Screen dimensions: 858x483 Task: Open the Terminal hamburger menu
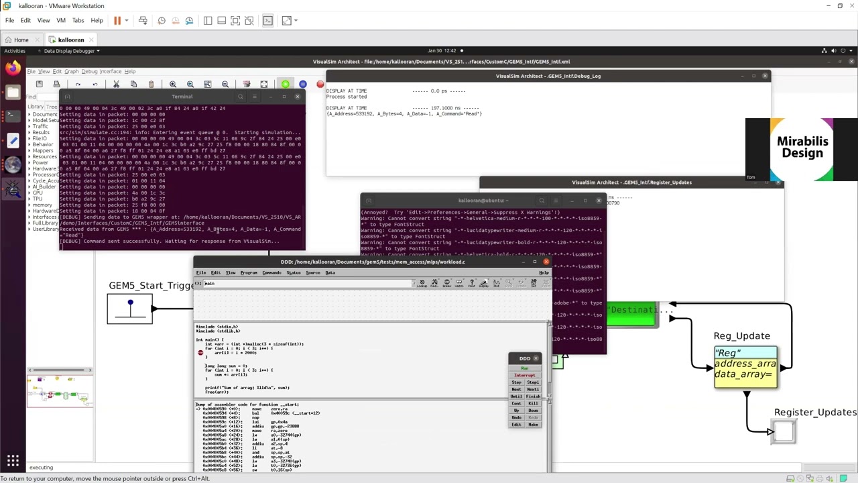254,97
